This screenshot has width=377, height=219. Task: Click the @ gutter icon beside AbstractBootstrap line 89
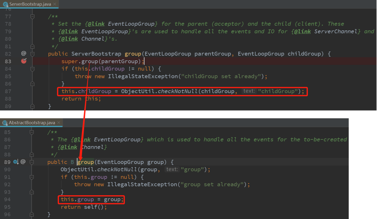23,161
